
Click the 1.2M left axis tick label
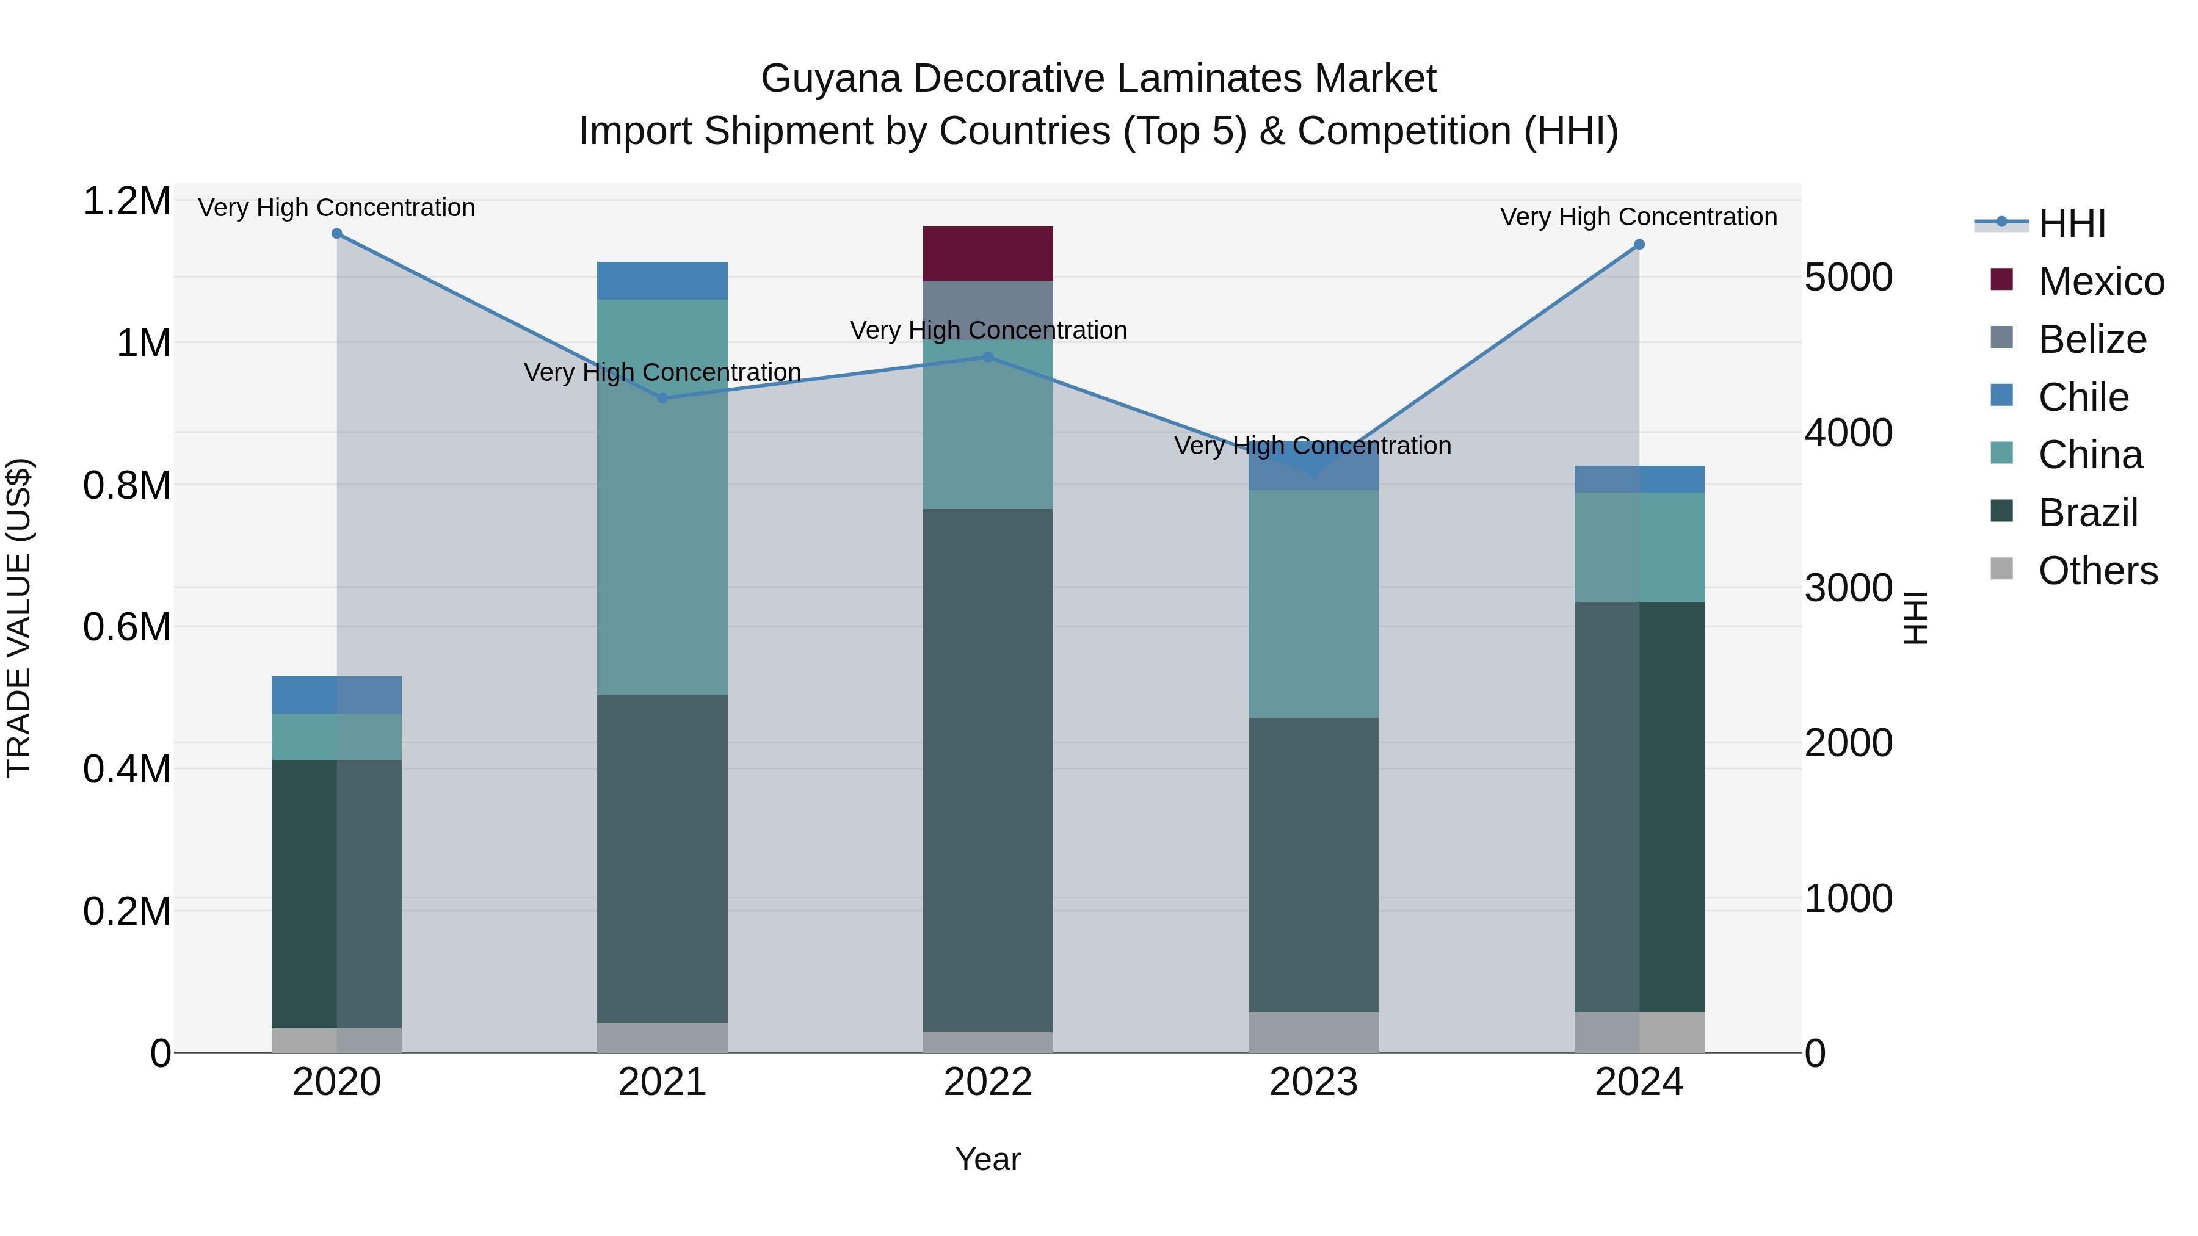pyautogui.click(x=127, y=201)
